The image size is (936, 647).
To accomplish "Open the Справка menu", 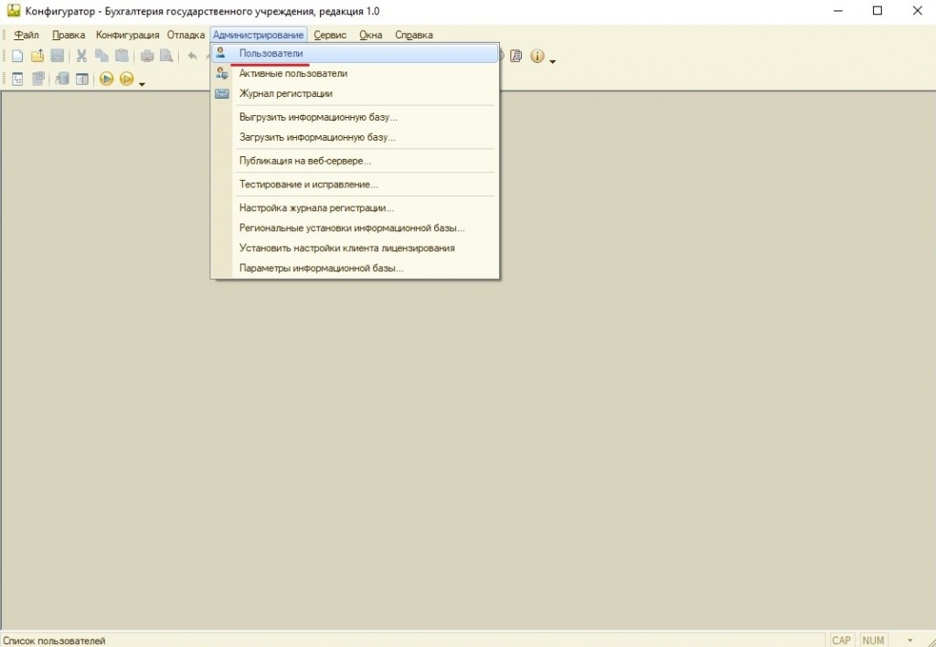I will pyautogui.click(x=414, y=35).
